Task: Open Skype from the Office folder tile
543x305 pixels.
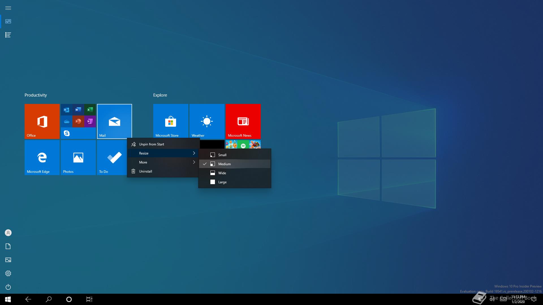Action: (67, 133)
